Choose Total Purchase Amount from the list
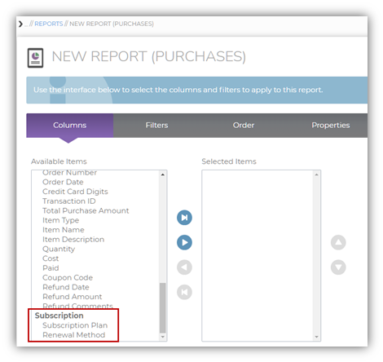383x362 pixels. [x=86, y=210]
